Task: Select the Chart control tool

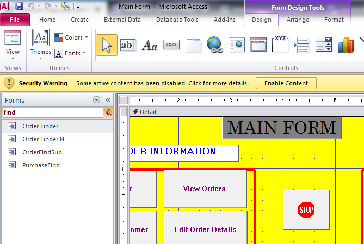Action: tap(346, 45)
